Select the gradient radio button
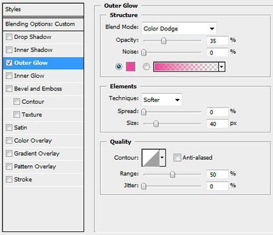Viewport: 273px width, 235px height. coord(146,67)
